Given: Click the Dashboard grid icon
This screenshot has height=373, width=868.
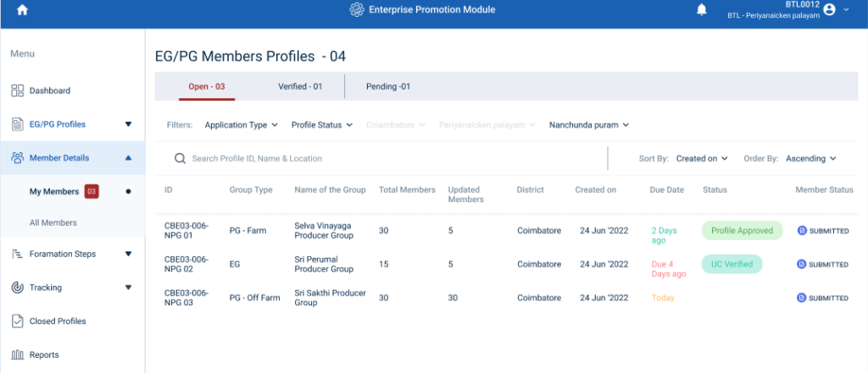Looking at the screenshot, I should coord(17,91).
